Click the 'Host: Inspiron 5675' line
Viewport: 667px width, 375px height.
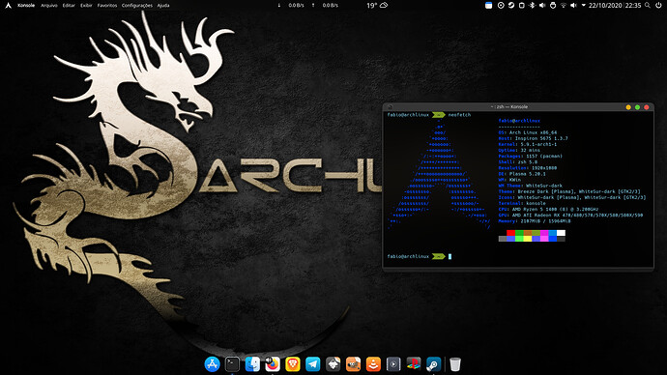click(x=533, y=138)
